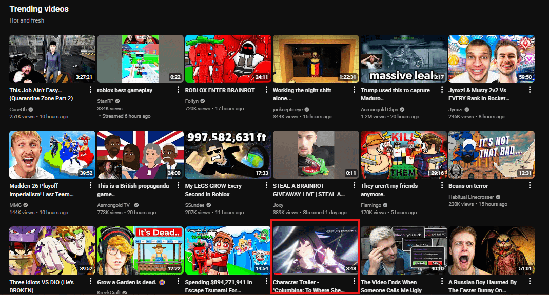
Task: Open more options for Jynxzi & Musty video
Action: [x=530, y=90]
